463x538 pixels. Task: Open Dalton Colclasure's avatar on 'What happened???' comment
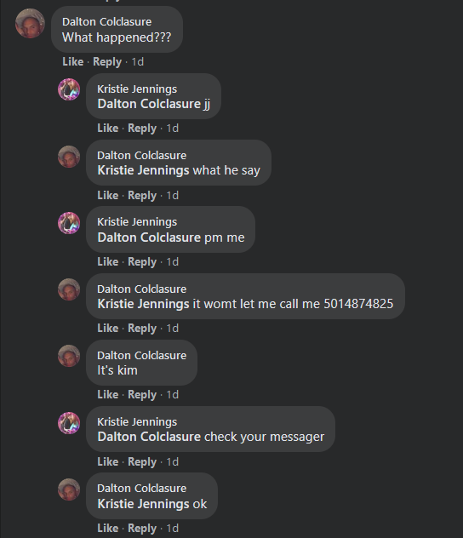coord(30,23)
